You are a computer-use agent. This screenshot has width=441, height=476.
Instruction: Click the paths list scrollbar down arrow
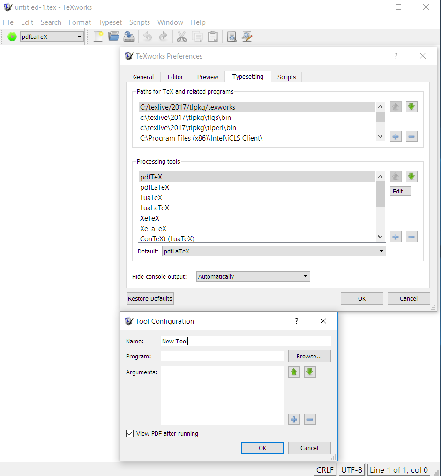380,137
